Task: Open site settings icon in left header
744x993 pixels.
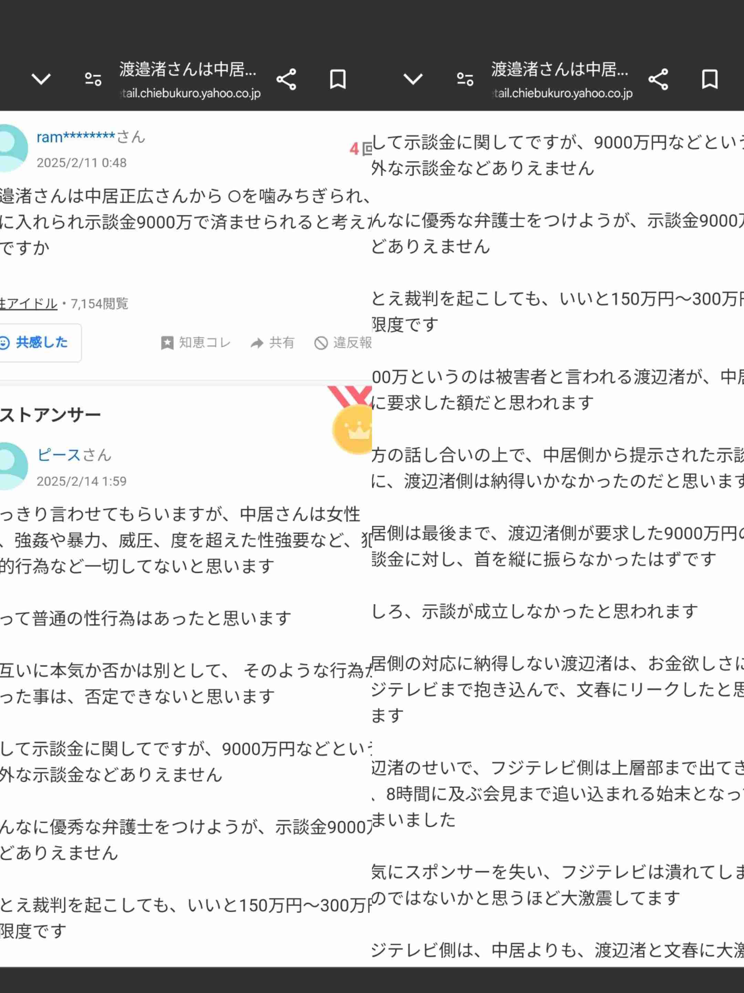Action: coord(93,79)
